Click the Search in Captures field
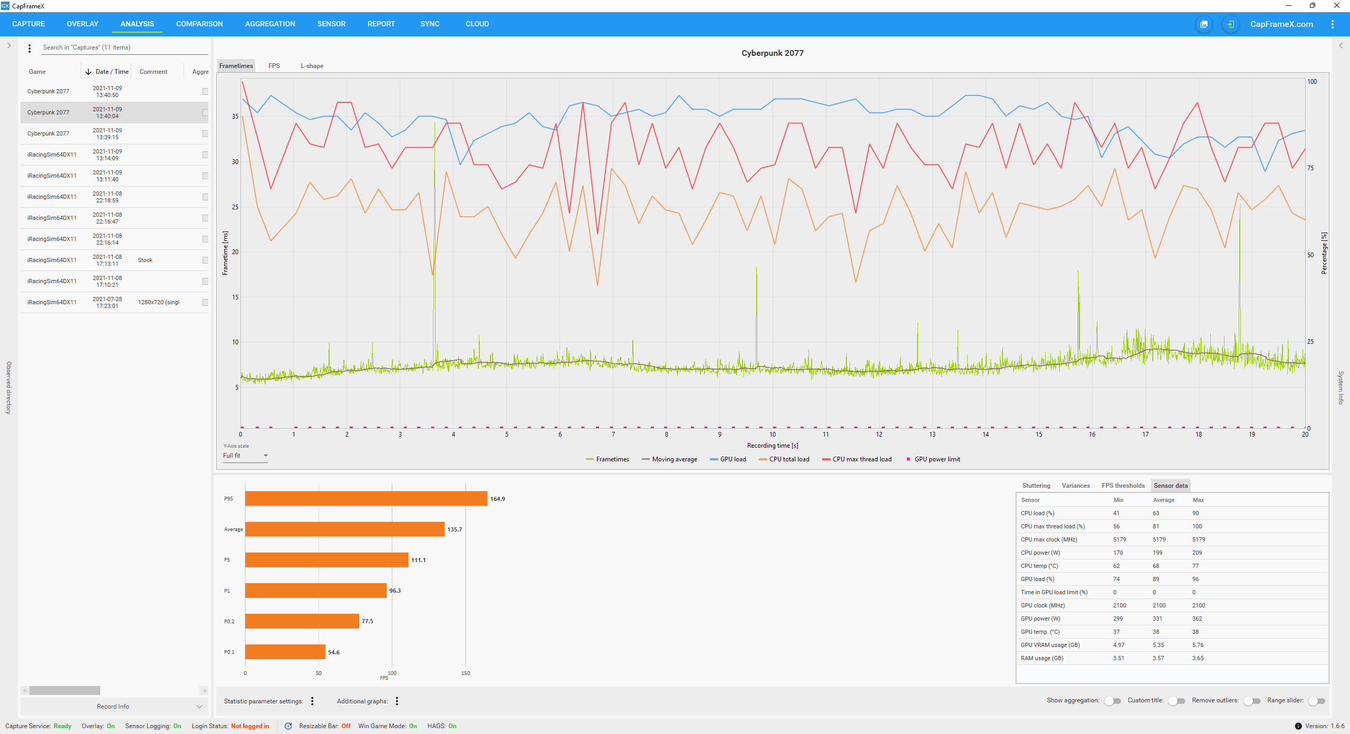The image size is (1350, 734). point(124,47)
